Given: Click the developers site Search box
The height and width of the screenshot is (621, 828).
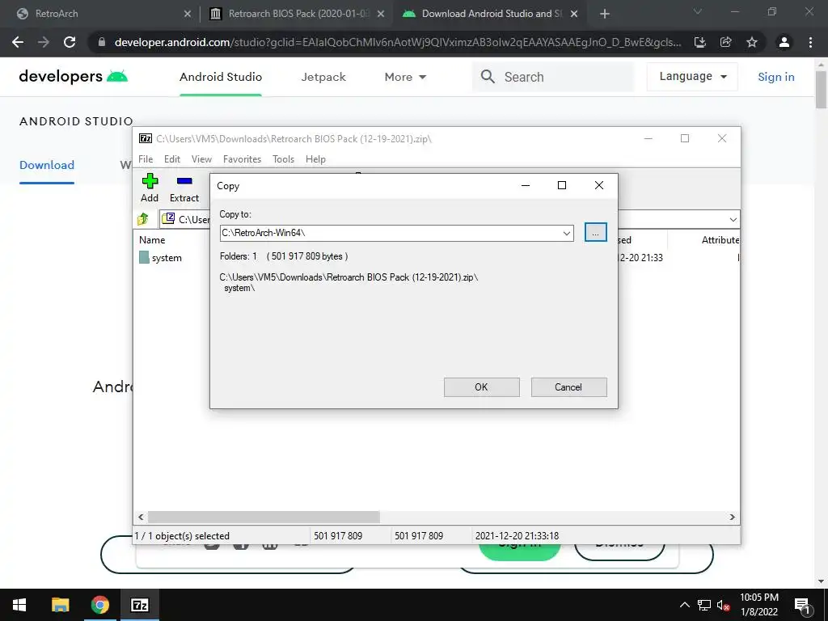Looking at the screenshot, I should pos(553,77).
